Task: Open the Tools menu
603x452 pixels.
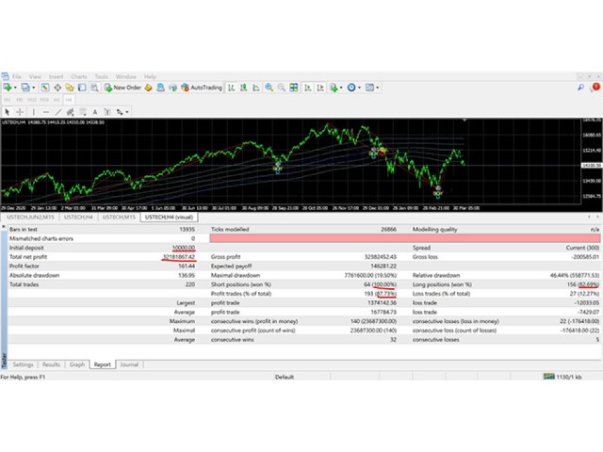Action: (x=102, y=76)
